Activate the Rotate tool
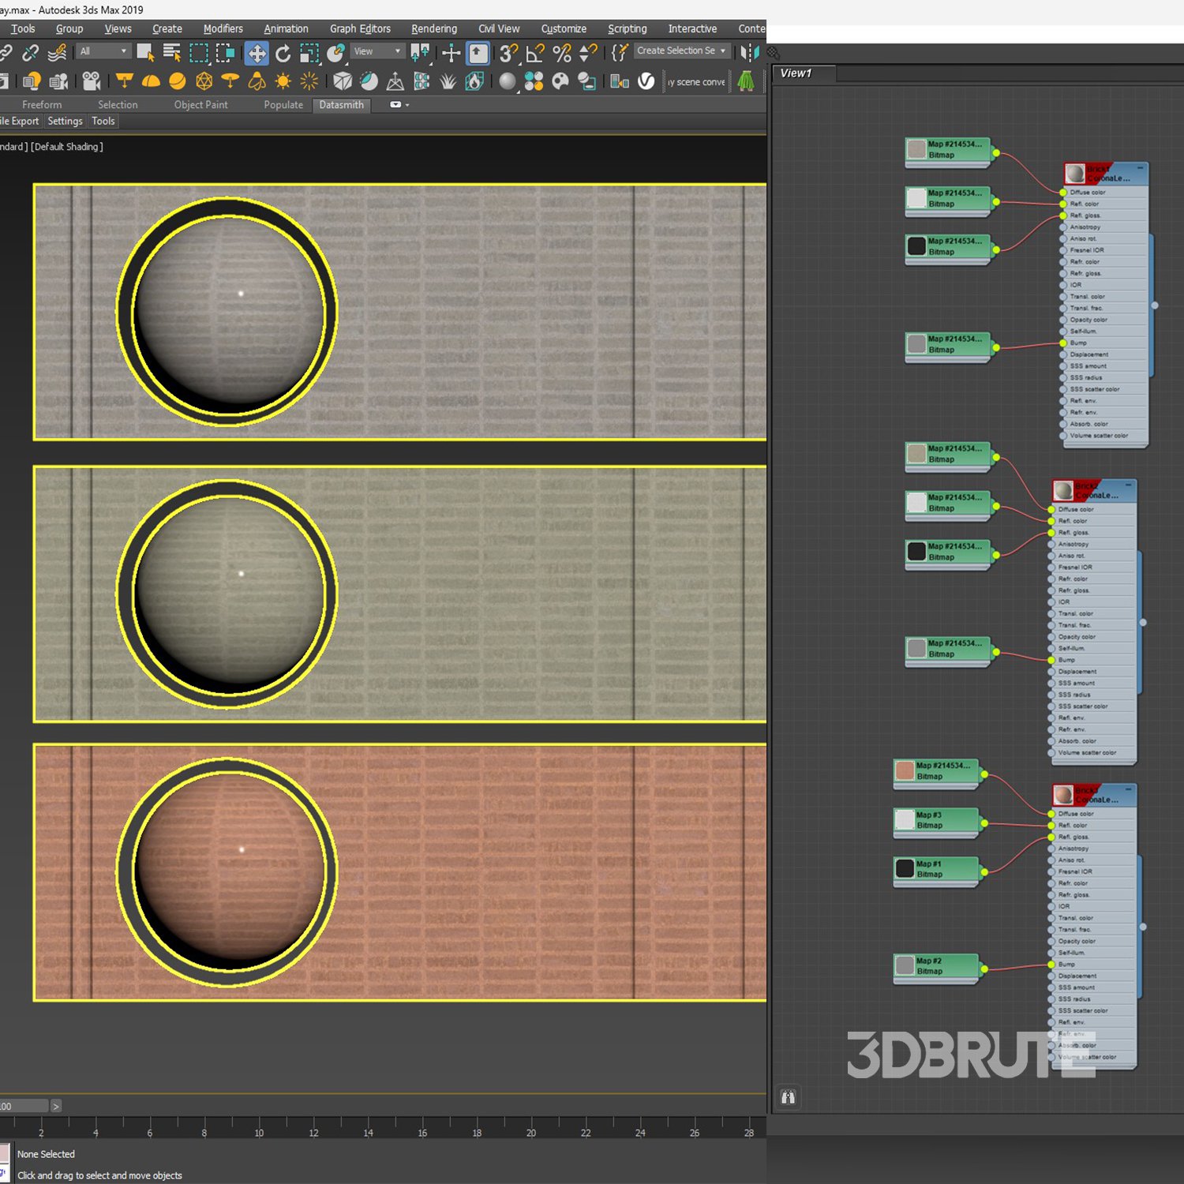The image size is (1184, 1184). (283, 53)
